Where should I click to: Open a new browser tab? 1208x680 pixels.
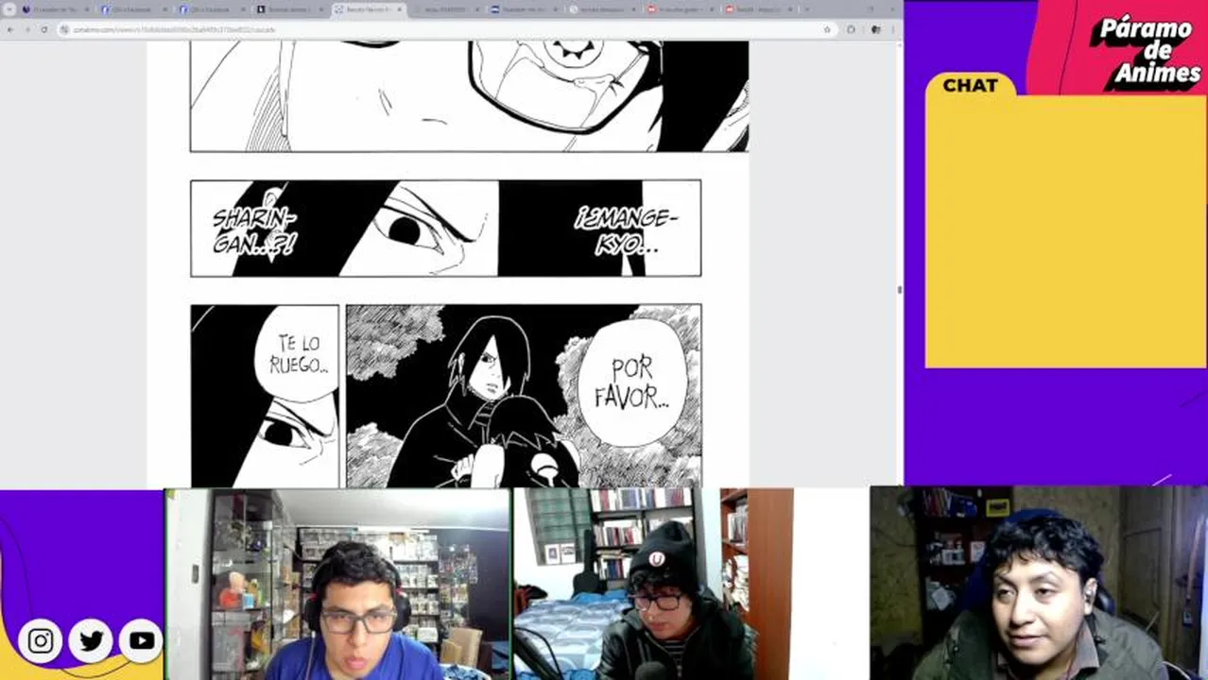coord(806,9)
